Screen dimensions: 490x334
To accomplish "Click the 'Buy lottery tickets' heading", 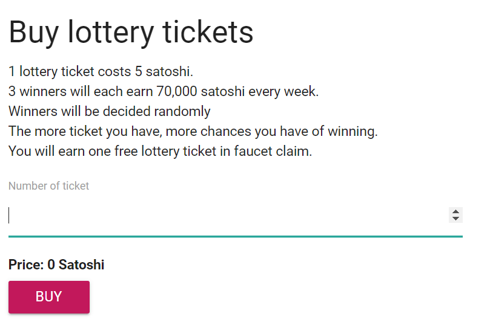I will [131, 32].
